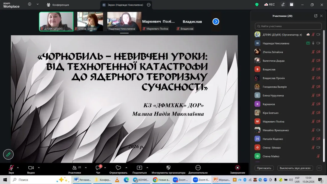Expand audio options arrow beside Звук
Screen dimensions: 327x184
(x=18, y=168)
